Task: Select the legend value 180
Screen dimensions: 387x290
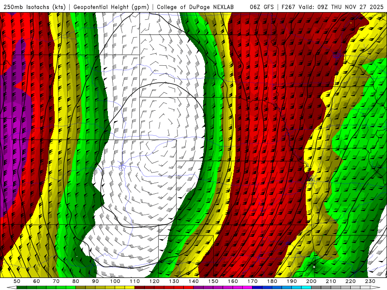Action: pos(272,281)
